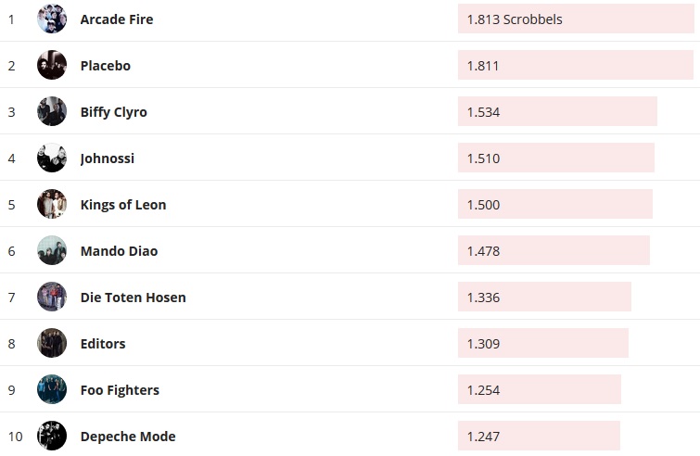Go to the Biffy Clyro artist page
This screenshot has height=456, width=700.
click(x=114, y=112)
